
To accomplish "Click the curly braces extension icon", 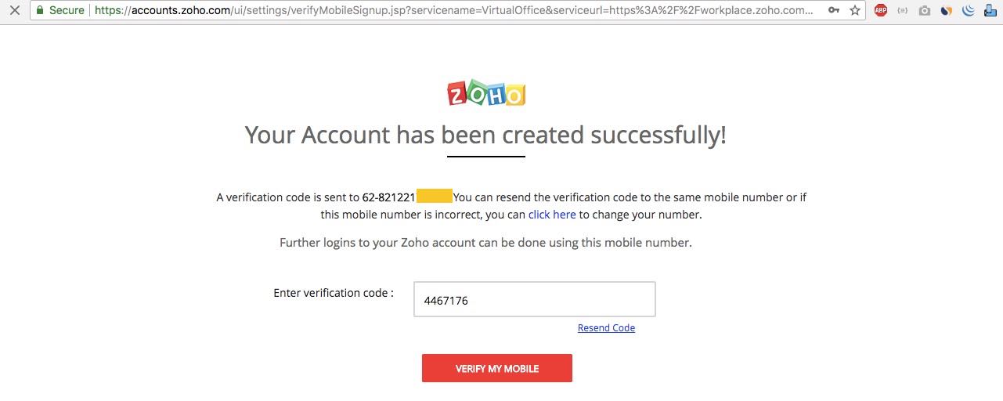I will coord(903,11).
